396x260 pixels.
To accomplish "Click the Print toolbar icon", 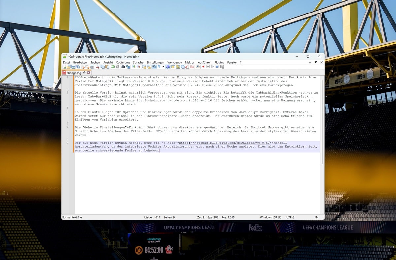I will (92, 67).
